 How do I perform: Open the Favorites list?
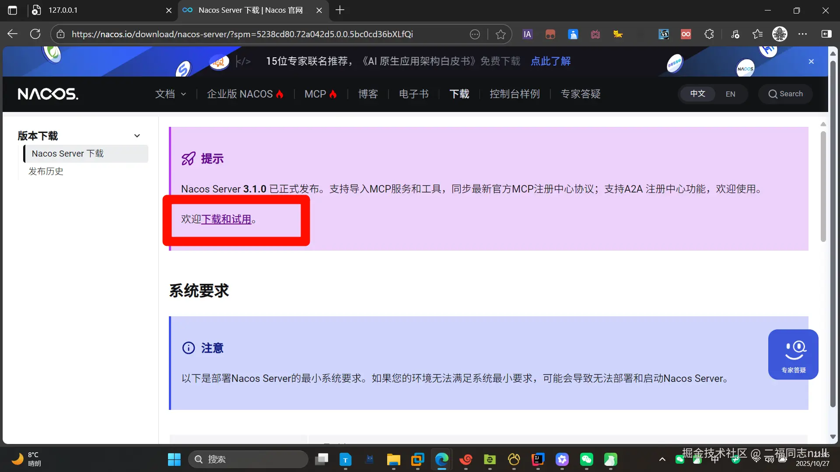tap(757, 34)
